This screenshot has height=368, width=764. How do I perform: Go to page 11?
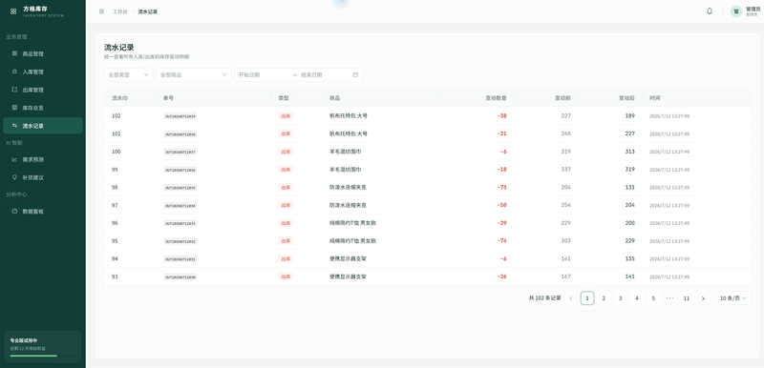point(686,298)
